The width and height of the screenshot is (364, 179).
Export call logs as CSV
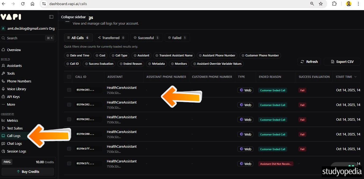tap(342, 62)
